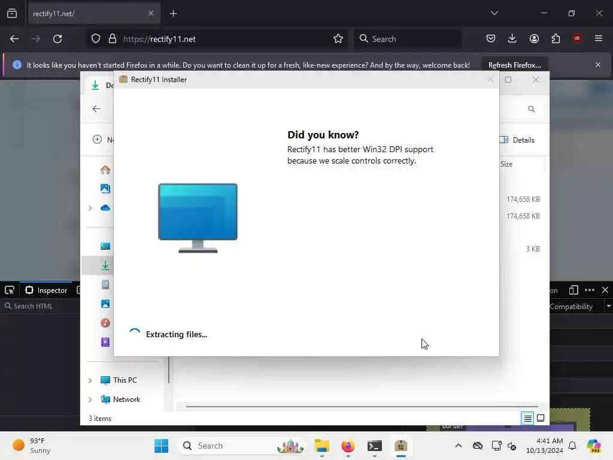Viewport: 613px width, 460px height.
Task: Select Downloads in Explorer sidebar
Action: coord(105,265)
